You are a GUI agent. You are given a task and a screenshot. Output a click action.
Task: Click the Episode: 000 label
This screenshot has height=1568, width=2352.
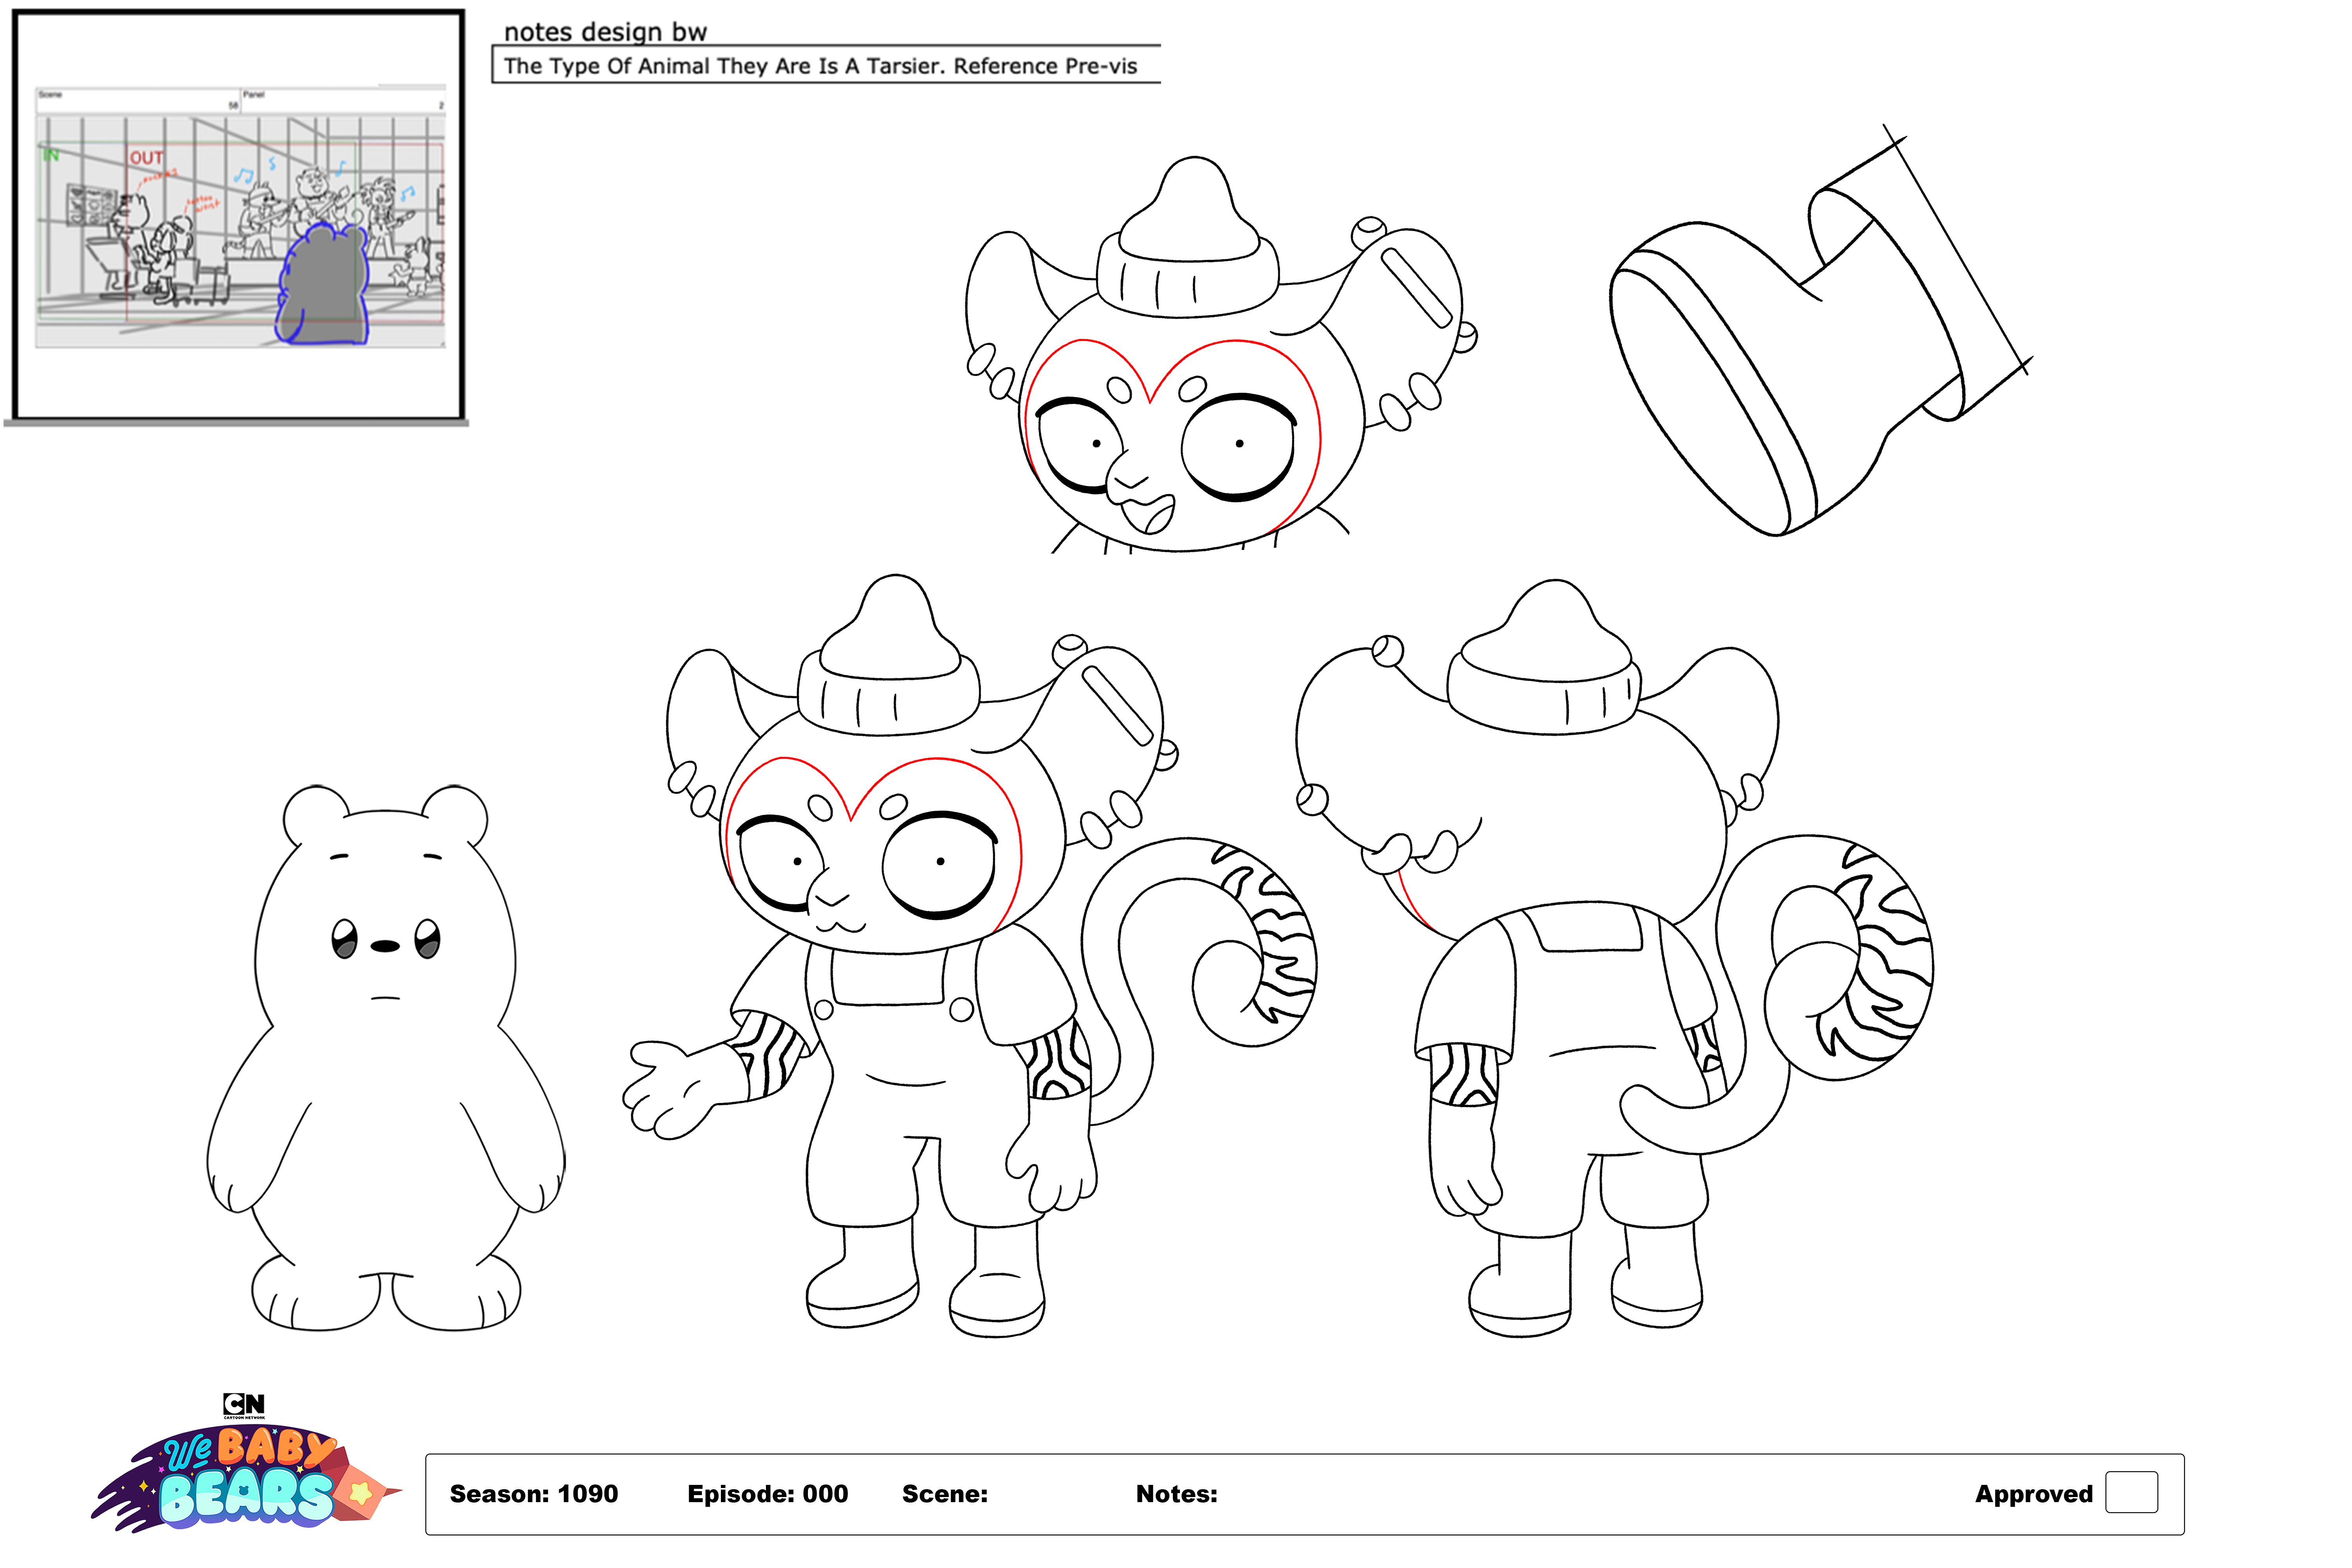pyautogui.click(x=767, y=1494)
